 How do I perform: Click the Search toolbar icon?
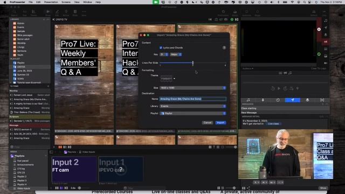click(14, 12)
